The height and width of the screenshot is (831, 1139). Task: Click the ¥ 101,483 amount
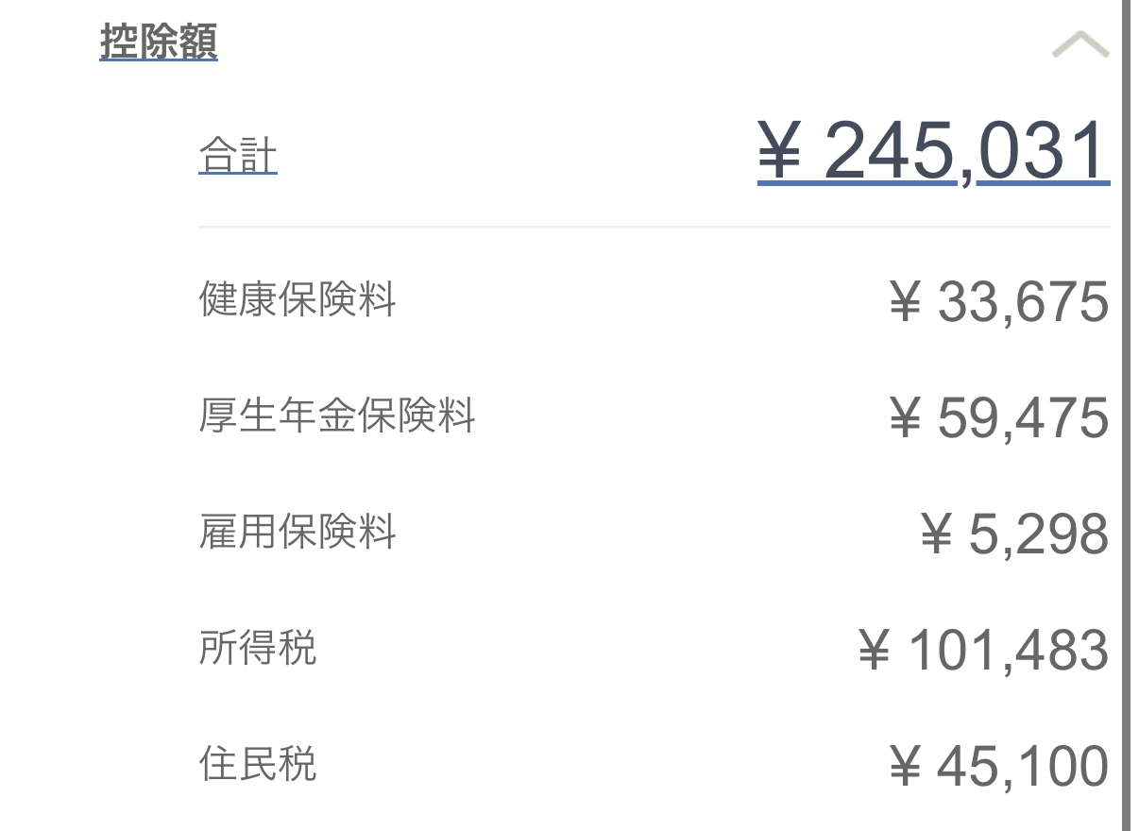point(984,651)
